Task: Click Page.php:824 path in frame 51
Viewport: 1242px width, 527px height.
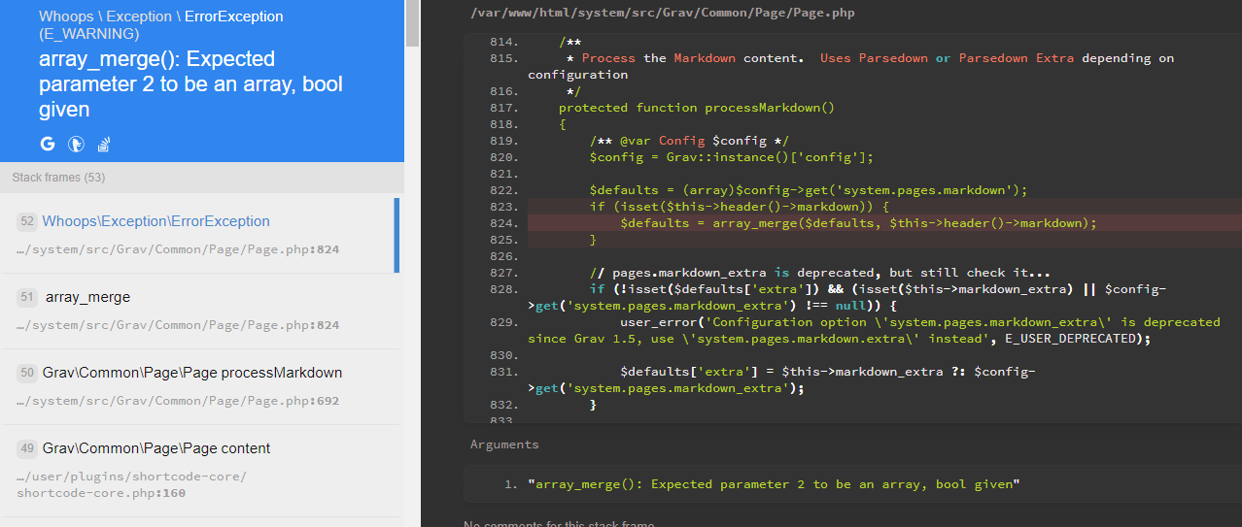Action: pos(178,325)
